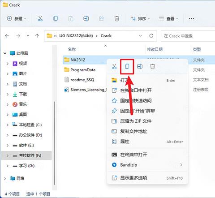Select 桌面 in the sidebar
The width and height of the screenshot is (215, 198).
click(20, 115)
